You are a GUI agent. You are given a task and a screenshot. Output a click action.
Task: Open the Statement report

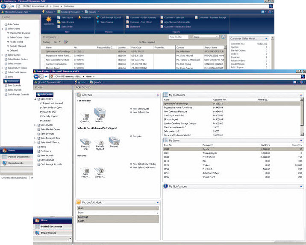tap(133, 27)
